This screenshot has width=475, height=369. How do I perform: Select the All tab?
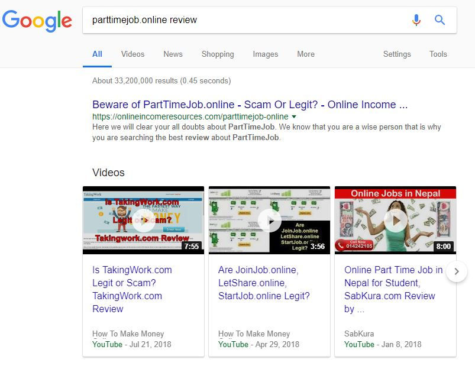click(97, 54)
